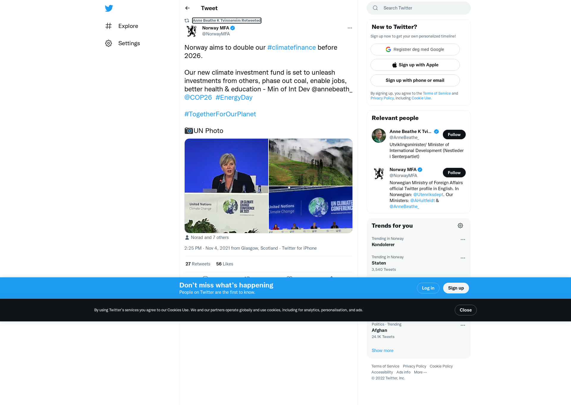Go back using the arrow icon
This screenshot has height=405, width=571.
pyautogui.click(x=187, y=8)
